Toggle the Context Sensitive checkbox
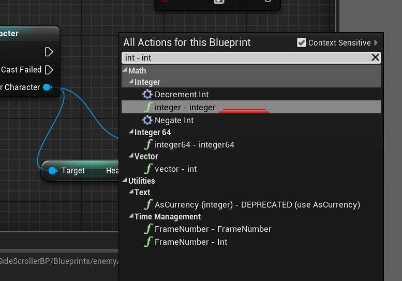Screen dimensions: 402x281 point(302,42)
